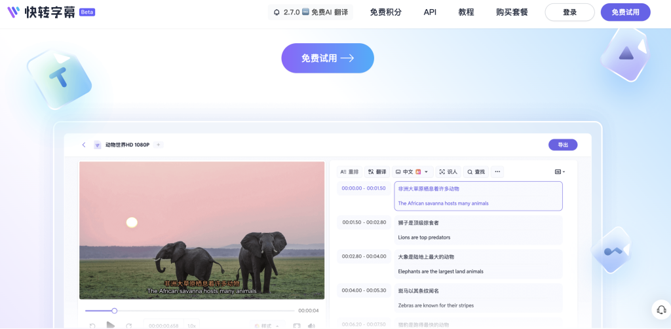Select the 00:01.50 - 00:02.80 timestamp
Screen dimensions: 671x329
tap(364, 222)
